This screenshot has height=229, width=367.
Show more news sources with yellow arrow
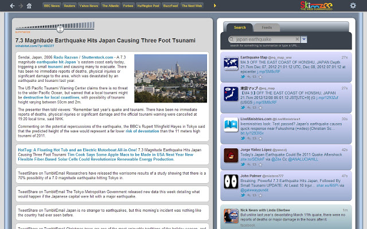point(215,6)
